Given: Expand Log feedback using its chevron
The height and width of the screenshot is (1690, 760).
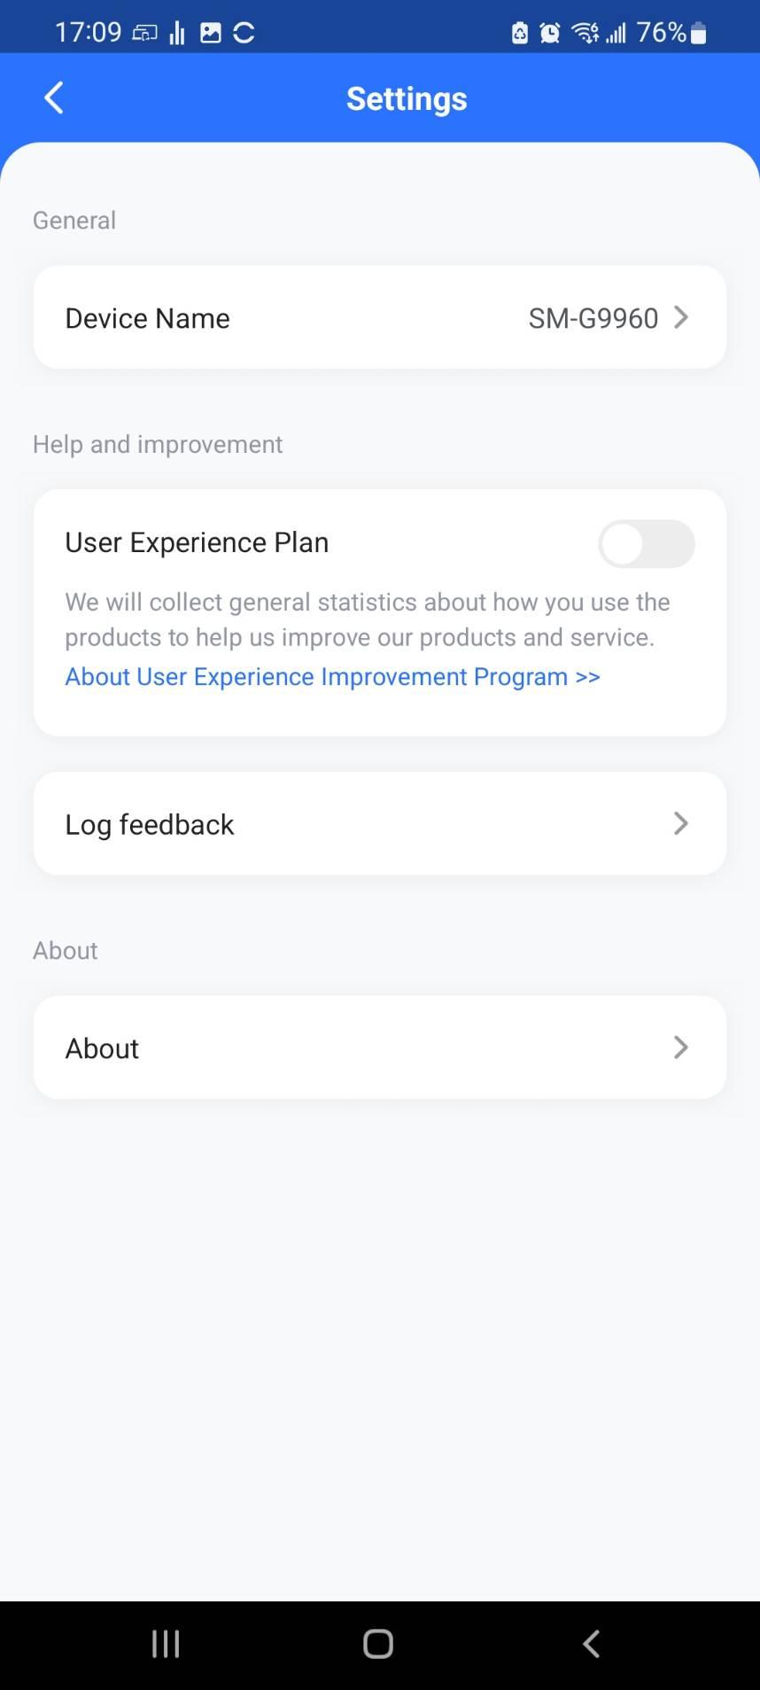Looking at the screenshot, I should pos(680,823).
